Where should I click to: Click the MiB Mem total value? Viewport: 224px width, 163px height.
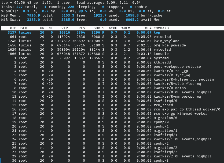click(34, 15)
